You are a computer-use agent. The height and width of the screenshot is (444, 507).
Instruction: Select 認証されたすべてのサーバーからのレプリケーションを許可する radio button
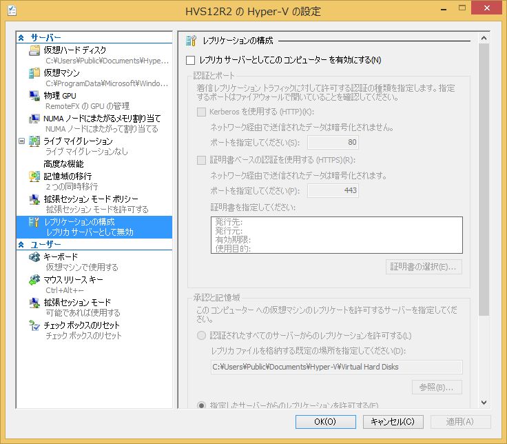[x=201, y=336]
